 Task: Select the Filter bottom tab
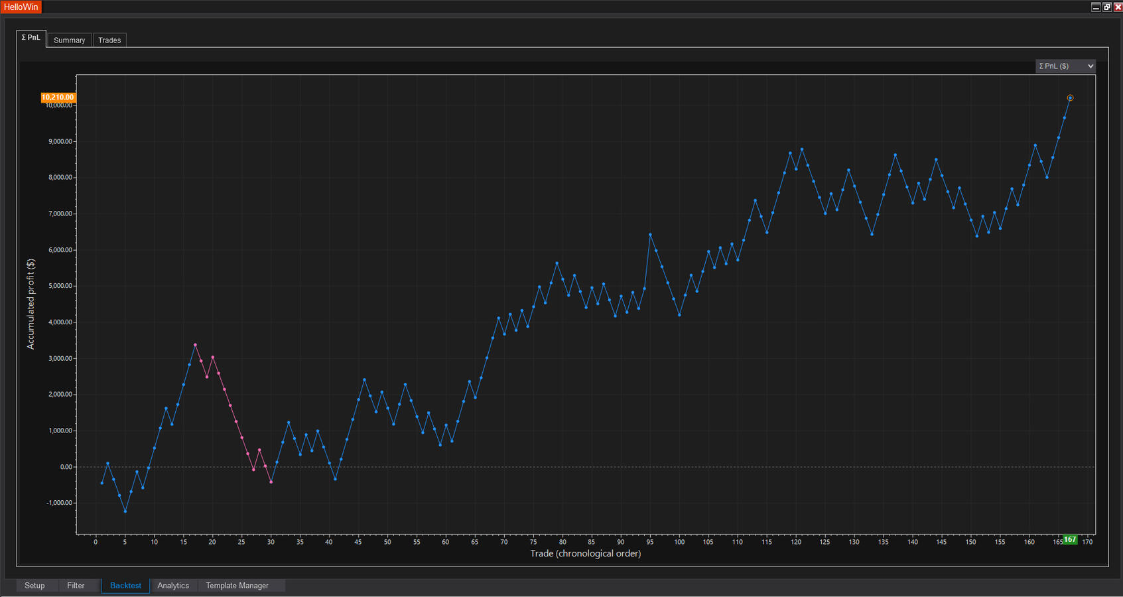pyautogui.click(x=76, y=586)
